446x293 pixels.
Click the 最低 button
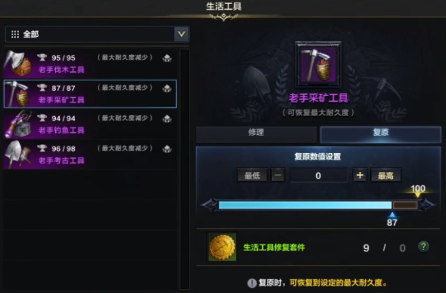pos(253,176)
